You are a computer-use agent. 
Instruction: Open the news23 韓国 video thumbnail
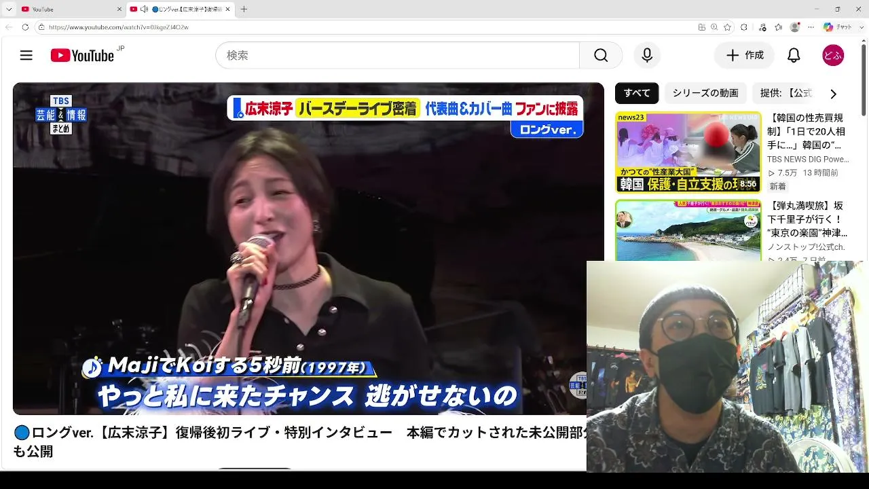688,152
